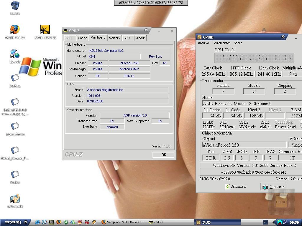Expand hidden tray icons with the arrow
302x226 pixels.
click(274, 222)
